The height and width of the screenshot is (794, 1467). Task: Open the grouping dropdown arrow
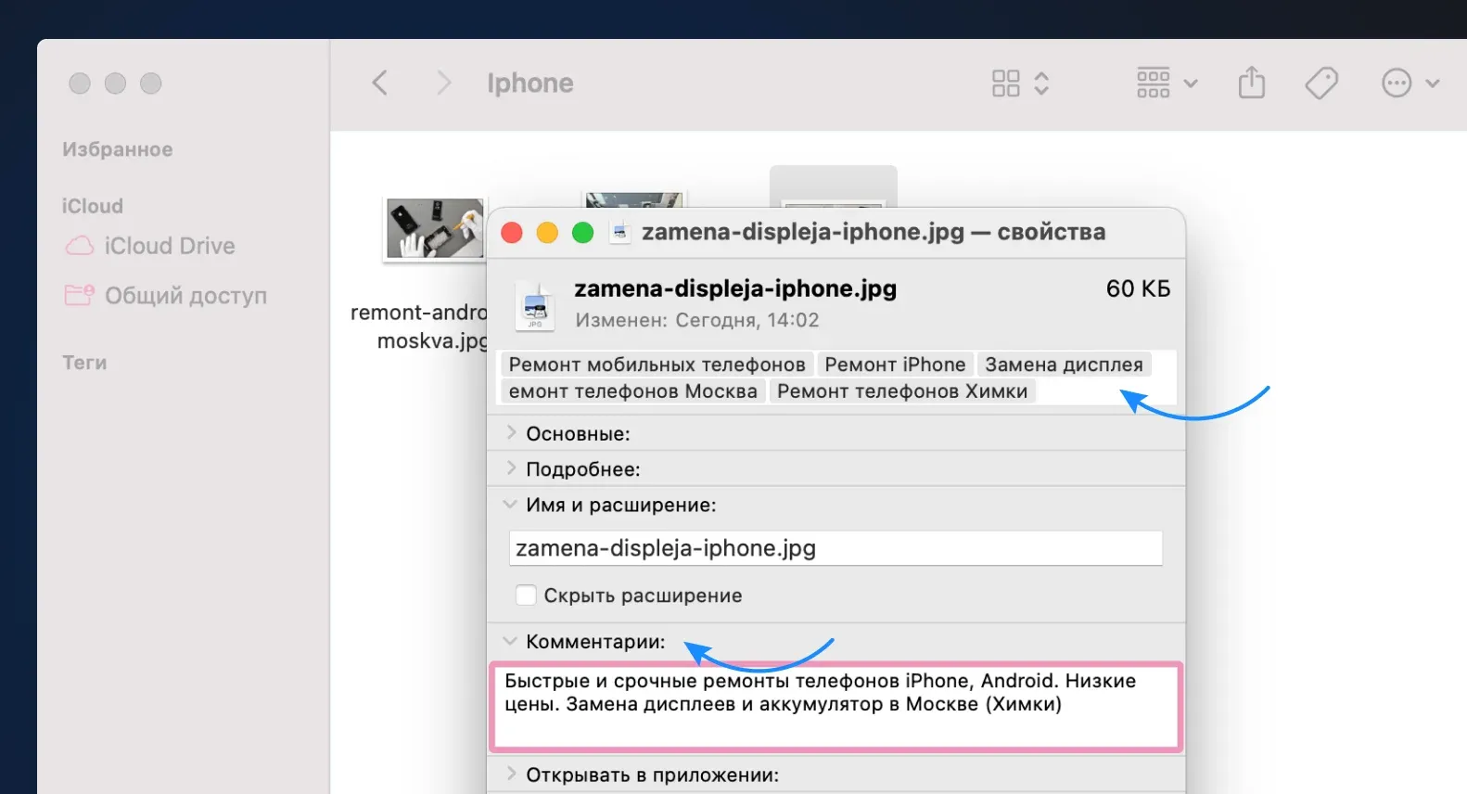1191,83
